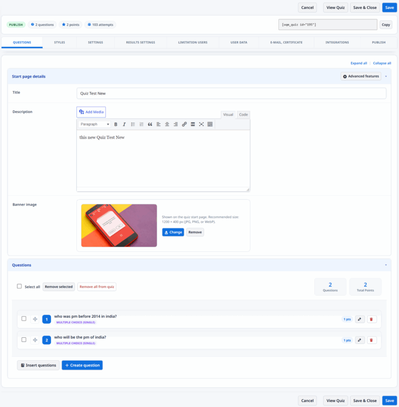Viewport: 399px width, 407px height.
Task: Open the Limitation Users tab
Action: pos(193,42)
